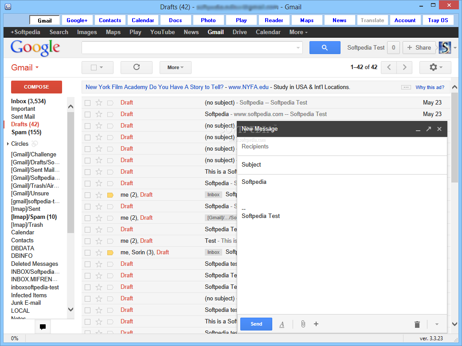This screenshot has width=462, height=346.
Task: Send the message with the Send button
Action: [x=256, y=324]
